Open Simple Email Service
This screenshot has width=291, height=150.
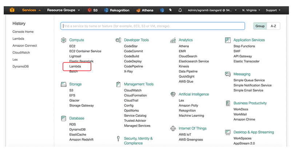pyautogui.click(x=248, y=90)
